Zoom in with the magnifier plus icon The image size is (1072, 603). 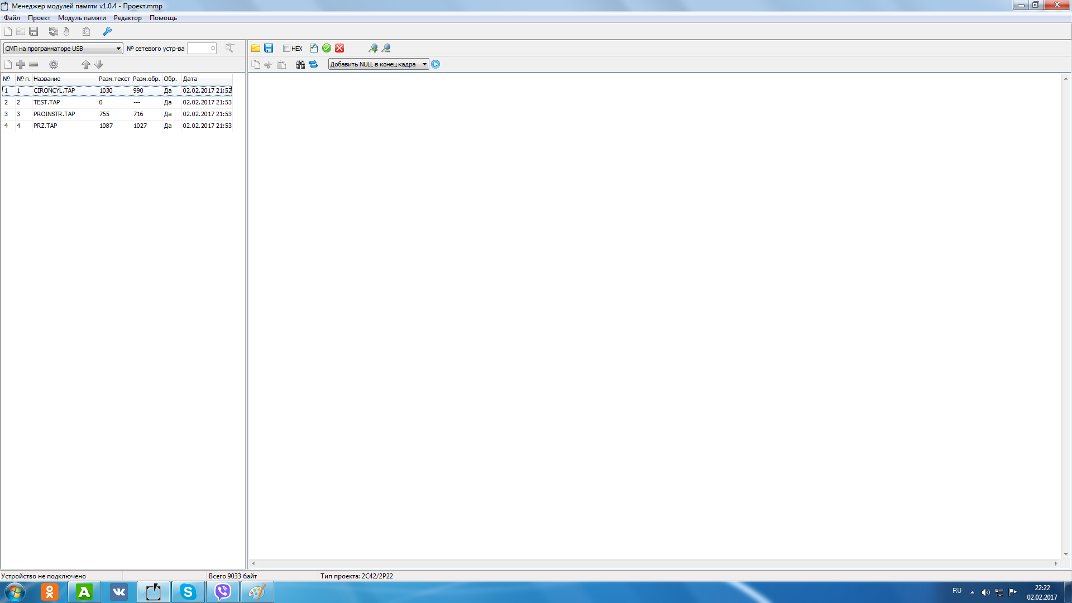373,48
